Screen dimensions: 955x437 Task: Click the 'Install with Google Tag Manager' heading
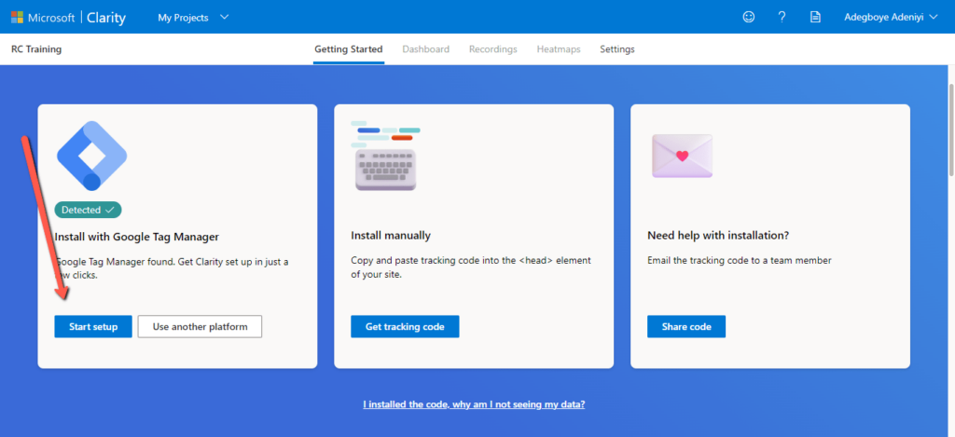click(136, 236)
